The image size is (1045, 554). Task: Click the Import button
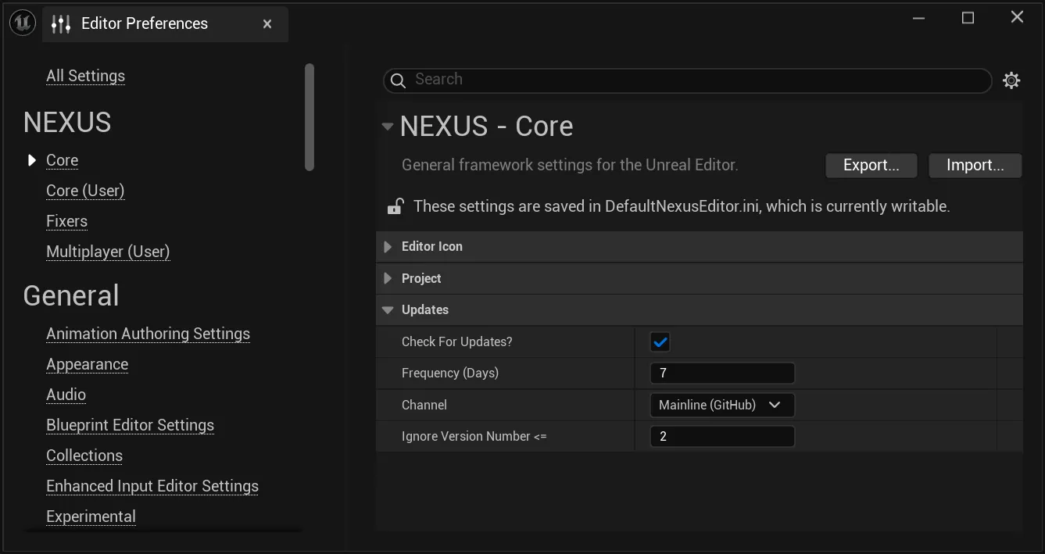975,165
